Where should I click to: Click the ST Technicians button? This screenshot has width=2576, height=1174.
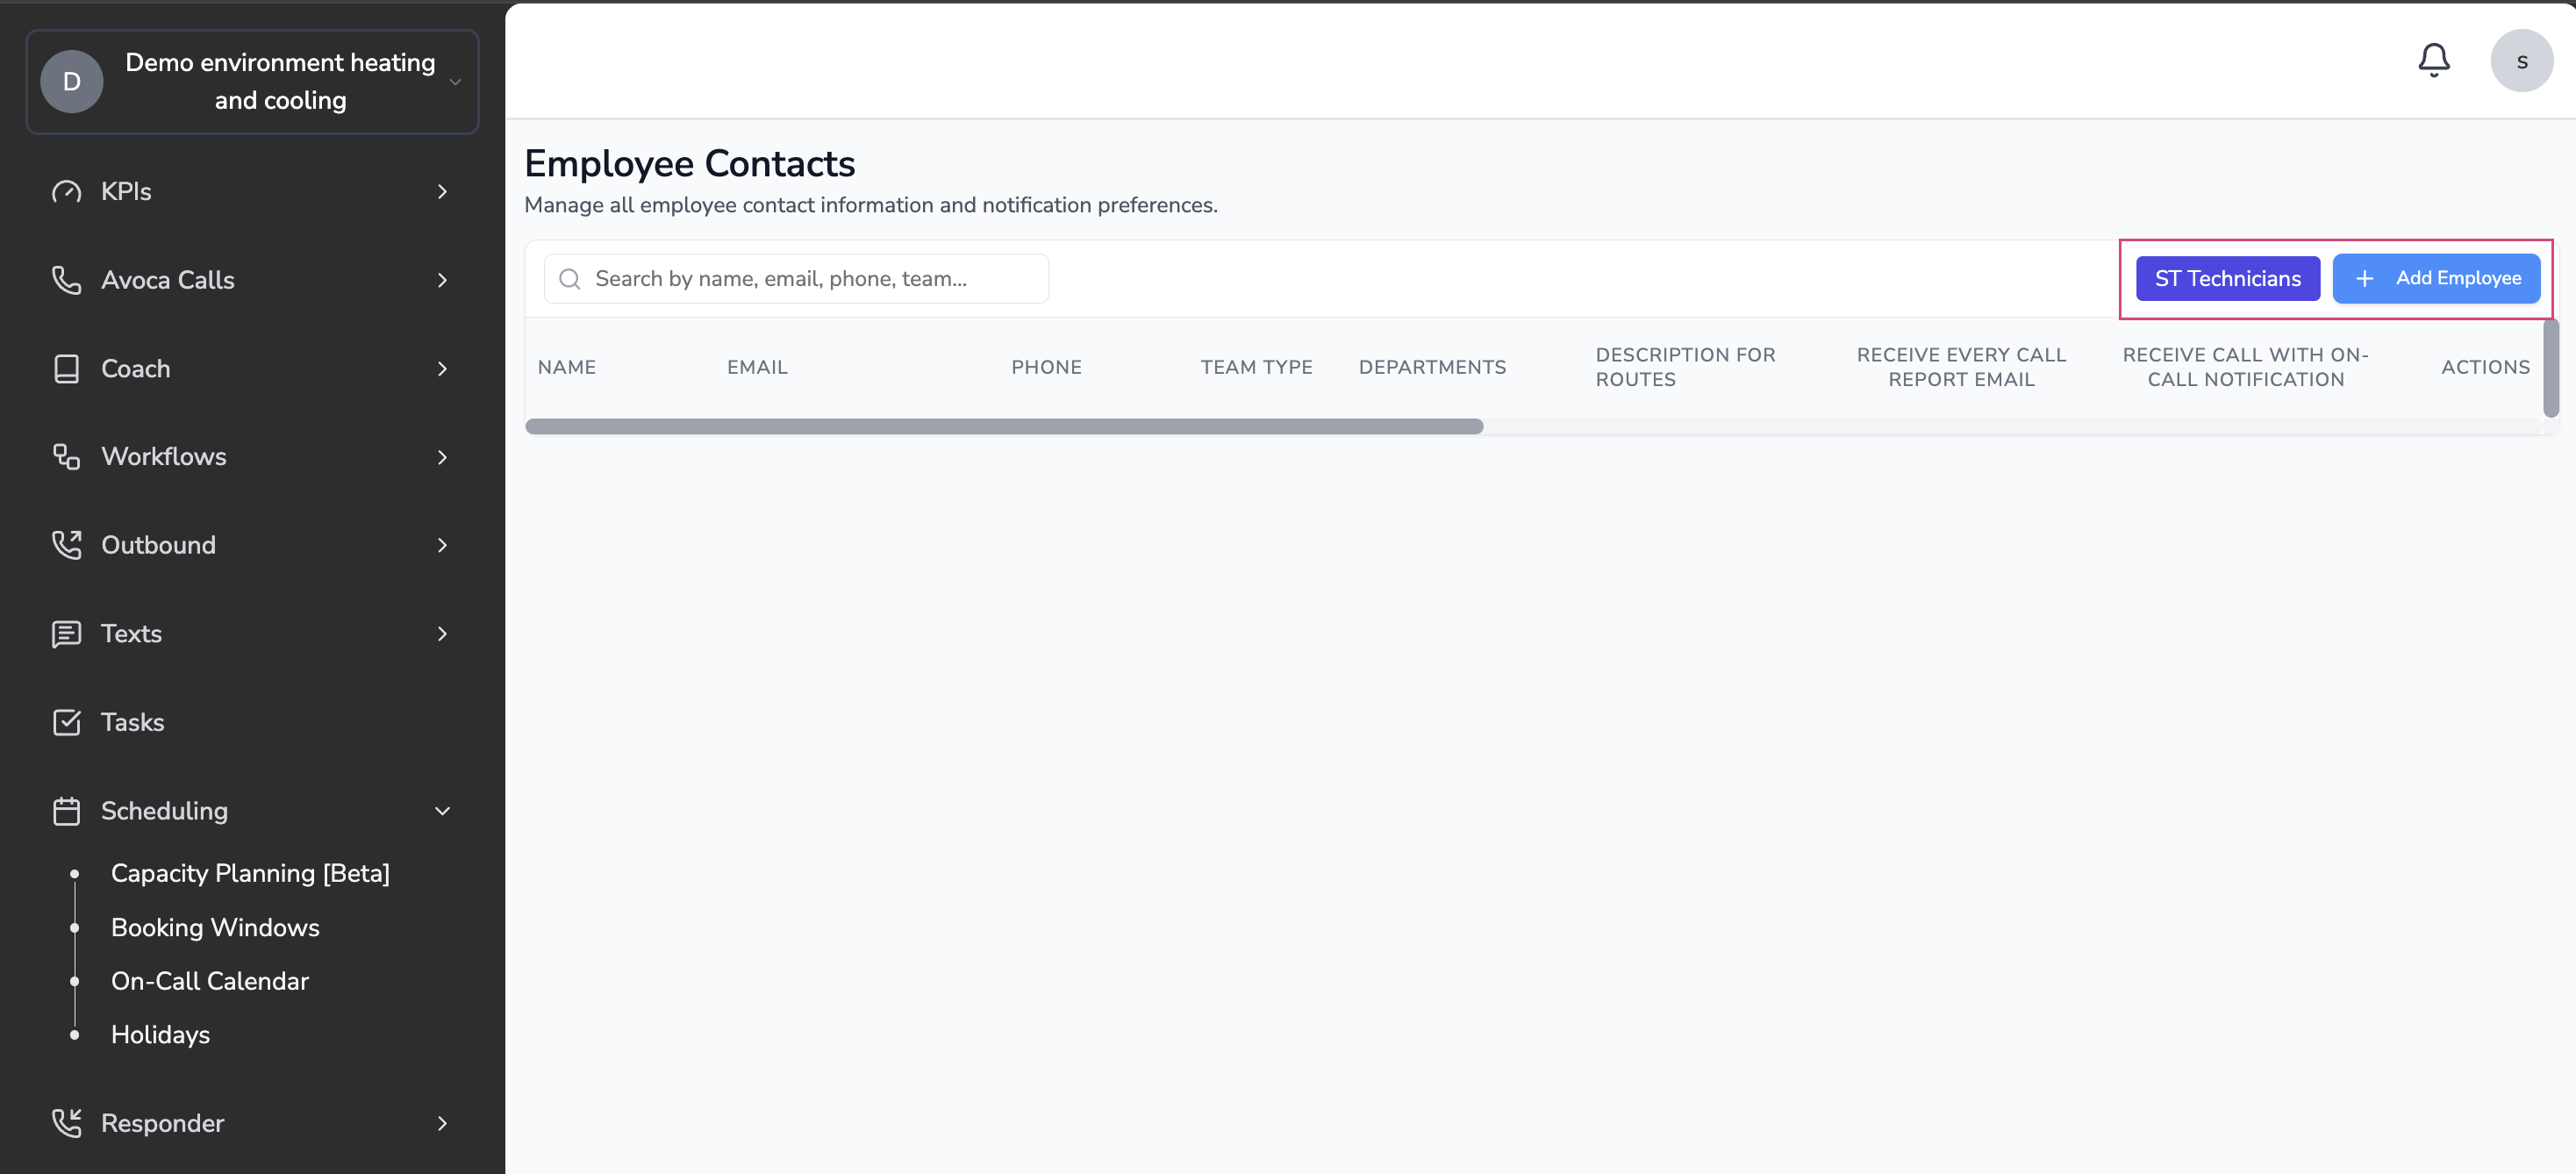click(x=2227, y=279)
